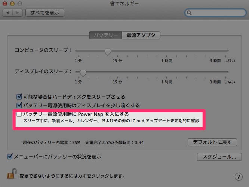Screen dimensions: 249x187
Task: Focus the search field in toolbar
Action: 215,13
